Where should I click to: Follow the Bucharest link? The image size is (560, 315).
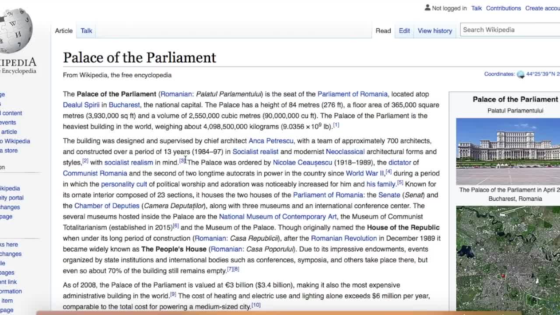[x=124, y=105]
